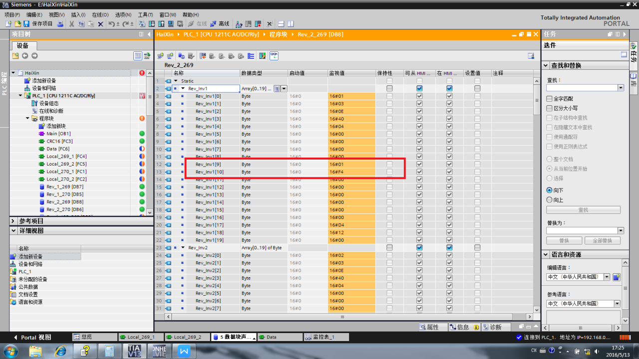639x359 pixels.
Task: Open the 编辑语言 dropdown
Action: [607, 277]
